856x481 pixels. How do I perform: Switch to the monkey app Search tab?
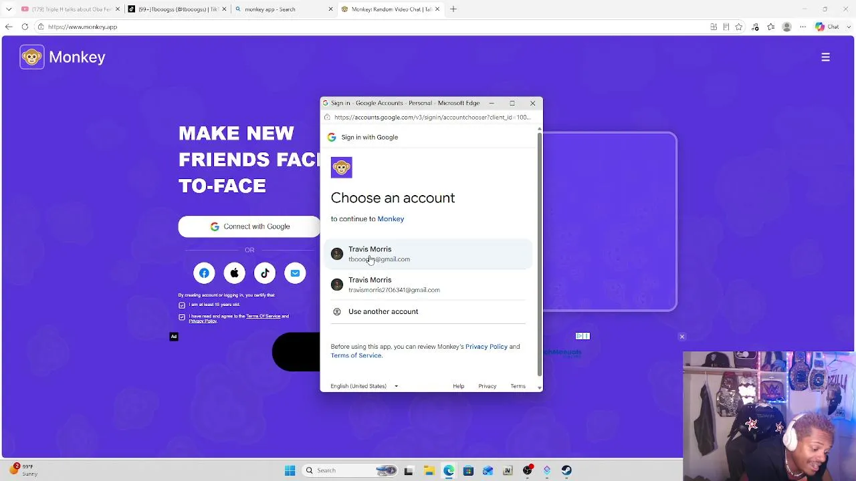(x=283, y=9)
